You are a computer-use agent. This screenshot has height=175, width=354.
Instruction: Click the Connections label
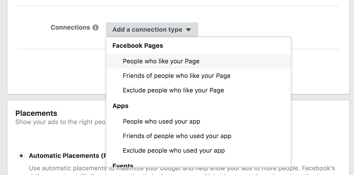coord(70,28)
